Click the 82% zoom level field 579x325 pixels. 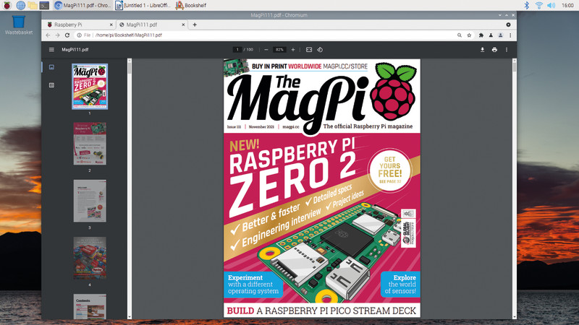click(x=279, y=49)
